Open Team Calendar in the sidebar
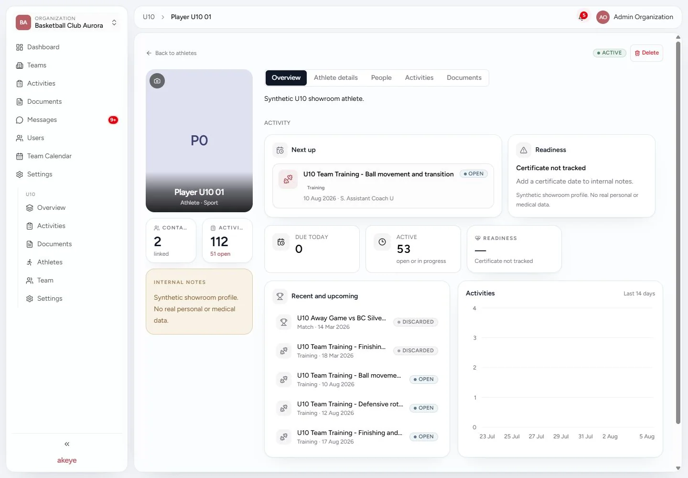This screenshot has width=688, height=478. (67, 156)
